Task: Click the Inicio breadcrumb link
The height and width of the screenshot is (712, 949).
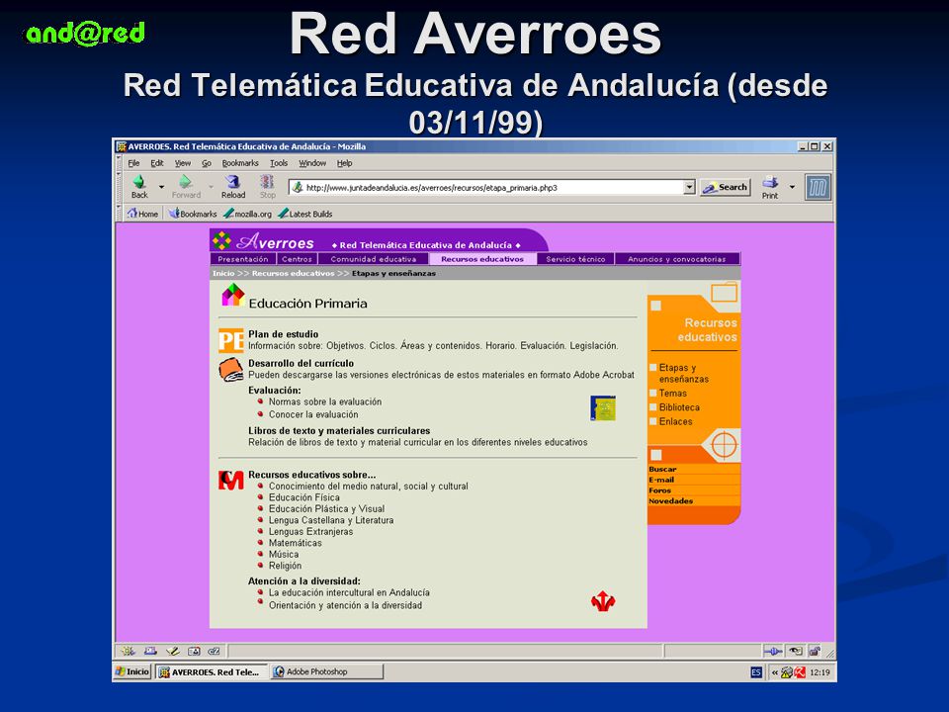Action: 223,274
